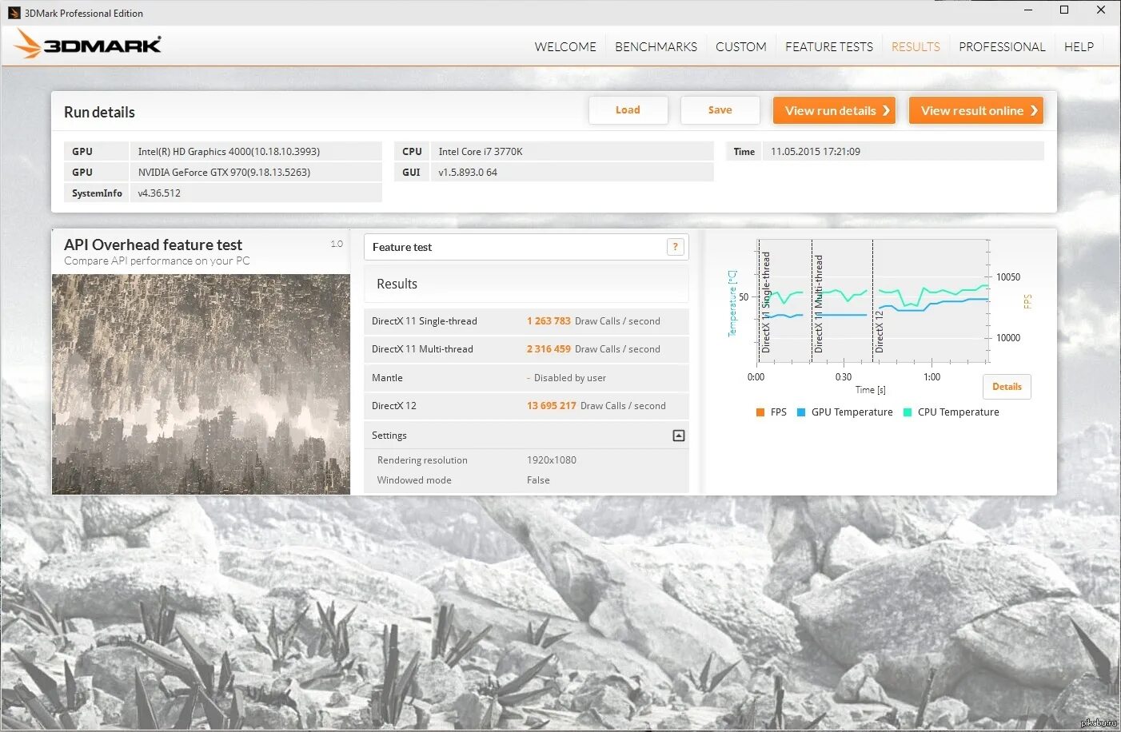
Task: Click the Intel(R) HD Graphics 4000 entry
Action: pyautogui.click(x=229, y=152)
